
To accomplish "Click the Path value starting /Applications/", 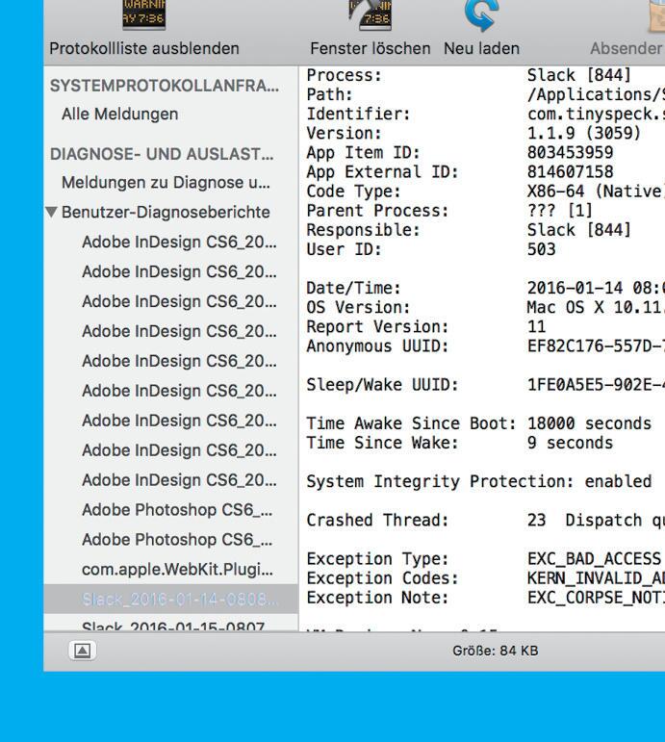I will click(596, 94).
